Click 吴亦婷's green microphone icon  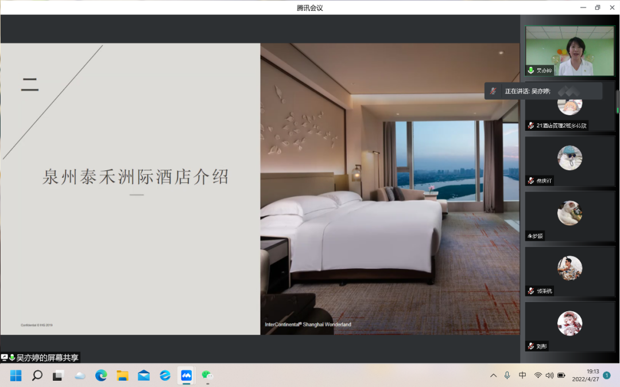click(x=531, y=71)
